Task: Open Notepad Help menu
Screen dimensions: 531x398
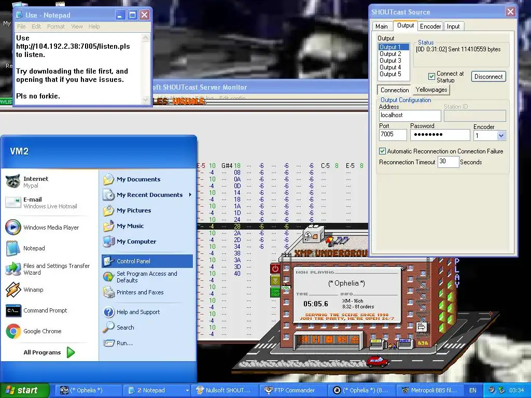Action: 94,26
